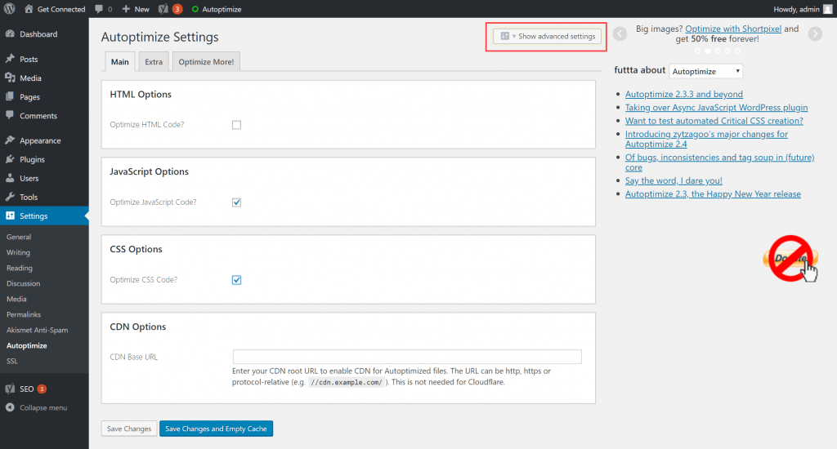The width and height of the screenshot is (837, 449).
Task: Click the Appearance paintbrush icon
Action: [x=10, y=140]
